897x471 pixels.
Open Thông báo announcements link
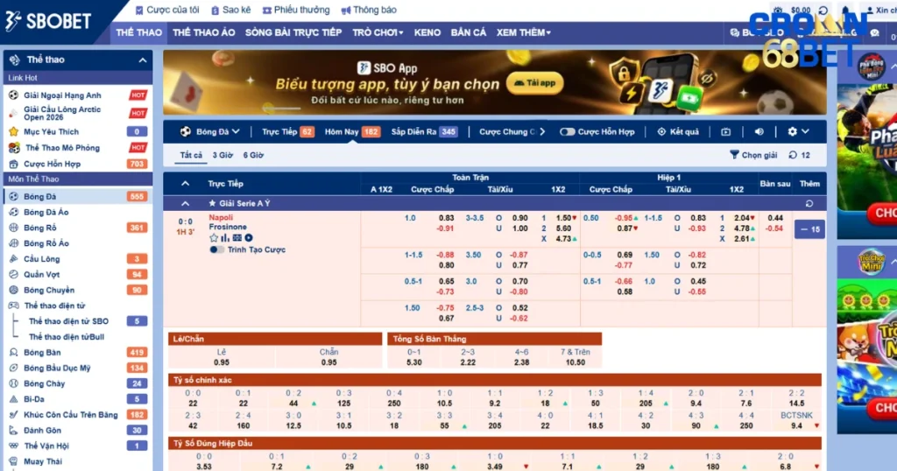click(369, 10)
